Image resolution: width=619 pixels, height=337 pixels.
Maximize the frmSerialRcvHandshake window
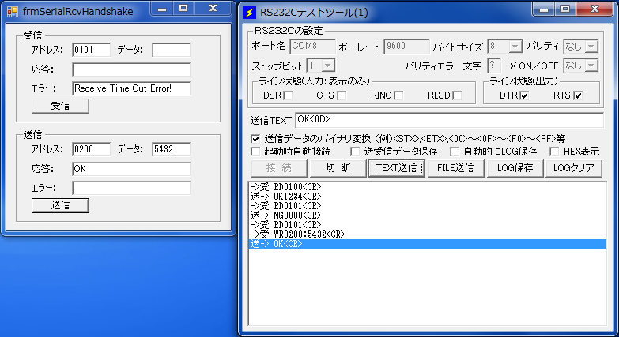(x=183, y=8)
